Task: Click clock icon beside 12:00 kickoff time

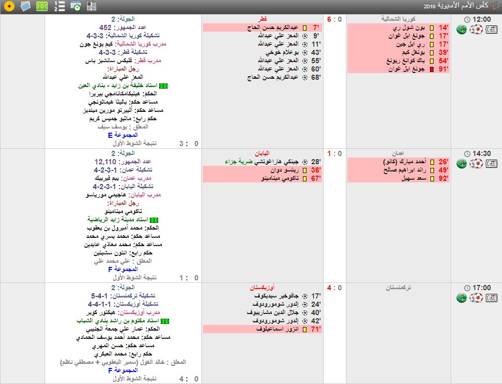Action: point(467,20)
